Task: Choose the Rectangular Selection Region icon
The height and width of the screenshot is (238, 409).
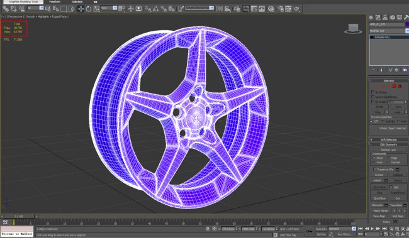Action: click(x=64, y=9)
